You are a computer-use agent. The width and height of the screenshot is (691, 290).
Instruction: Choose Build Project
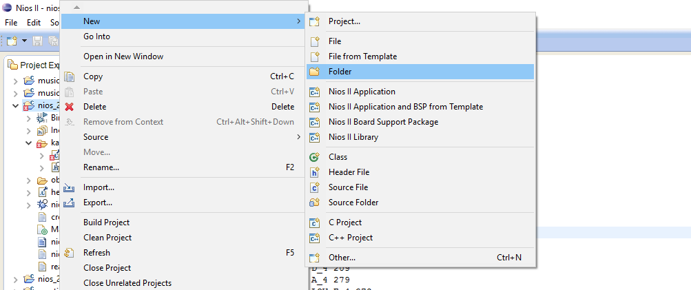pos(183,222)
